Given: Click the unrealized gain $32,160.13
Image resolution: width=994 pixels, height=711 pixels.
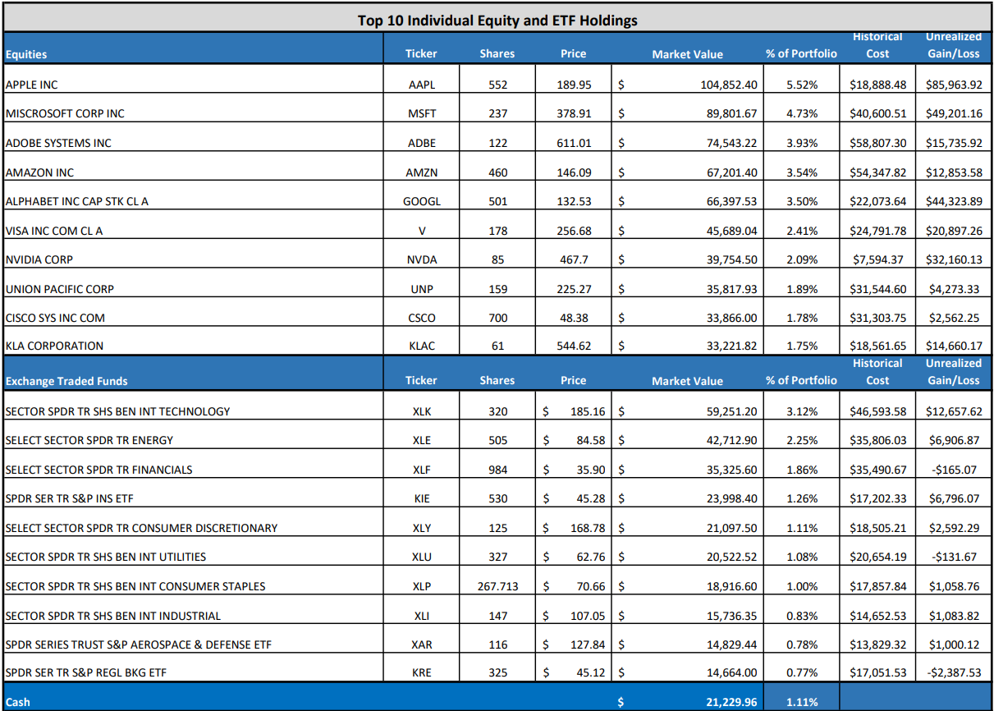Looking at the screenshot, I should (x=954, y=259).
